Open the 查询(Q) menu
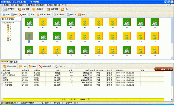Image resolution: width=174 pixels, height=105 pixels. (21, 5)
